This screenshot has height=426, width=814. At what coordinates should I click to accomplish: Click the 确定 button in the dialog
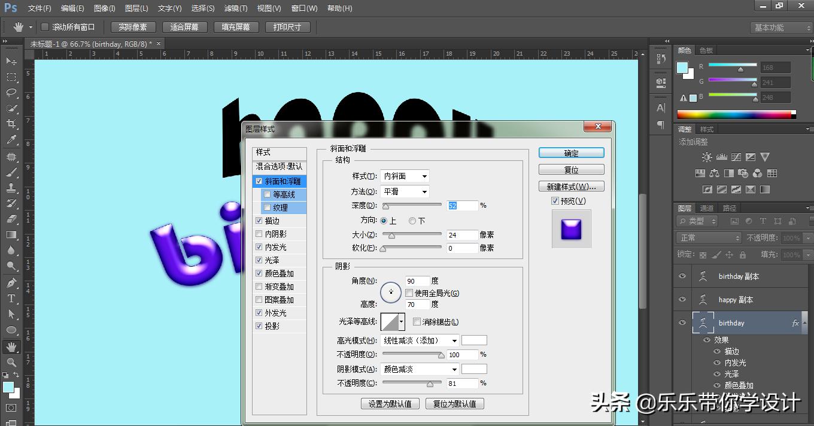click(570, 153)
